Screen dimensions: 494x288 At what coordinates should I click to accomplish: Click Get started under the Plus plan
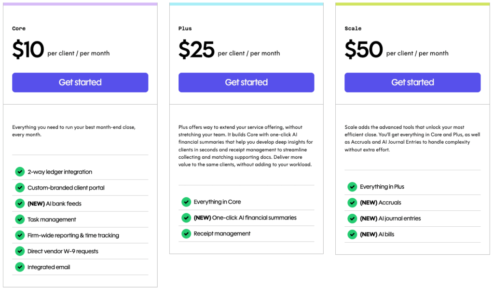pyautogui.click(x=246, y=82)
